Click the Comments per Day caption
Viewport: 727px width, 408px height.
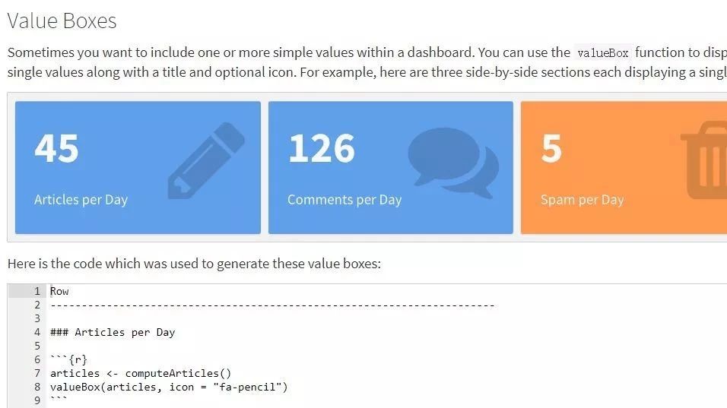(x=344, y=200)
